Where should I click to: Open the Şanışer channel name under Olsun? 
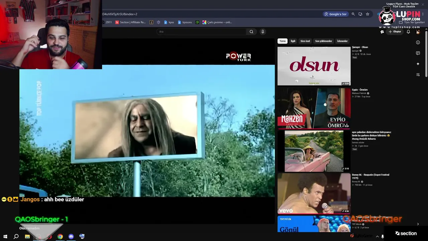click(355, 51)
